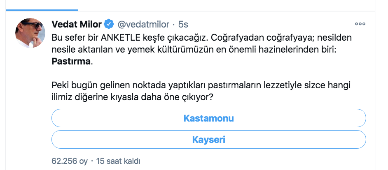Click the 15 saat kaldı remaining time text
388x170 pixels.
pos(118,161)
